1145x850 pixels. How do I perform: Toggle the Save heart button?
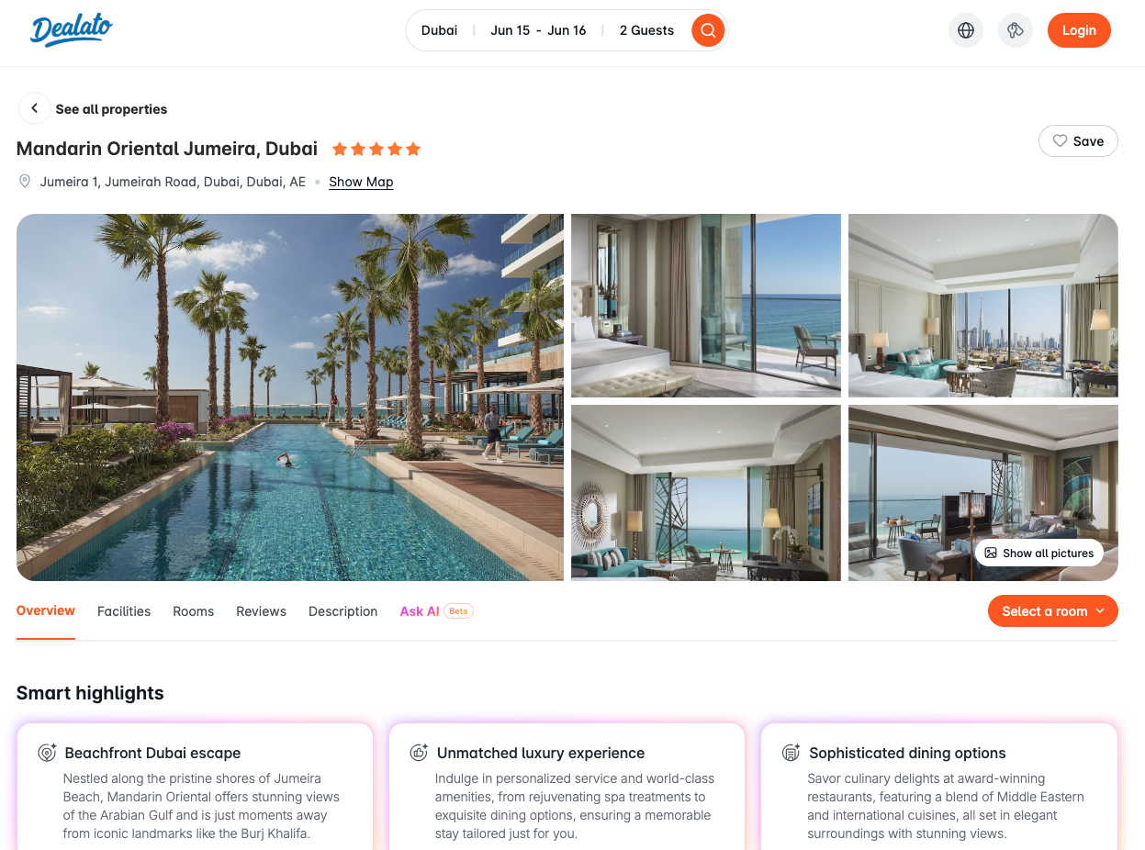click(1078, 141)
